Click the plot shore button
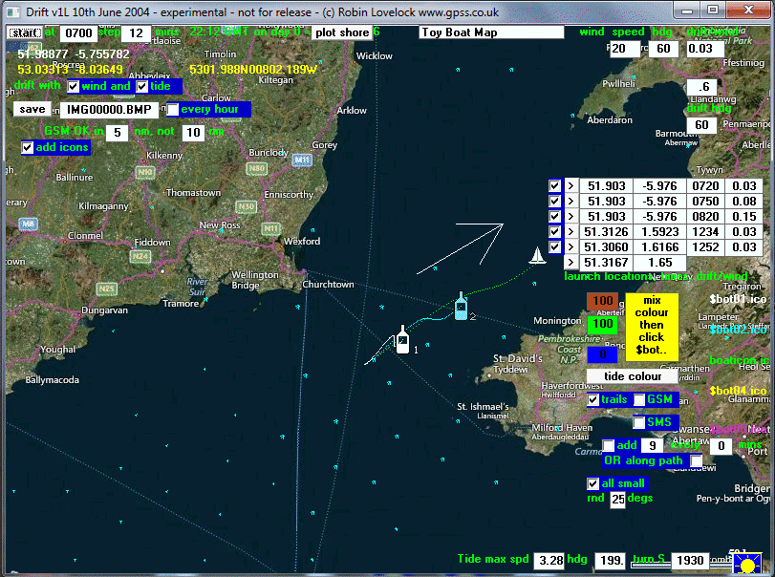The width and height of the screenshot is (775, 577). pos(342,32)
